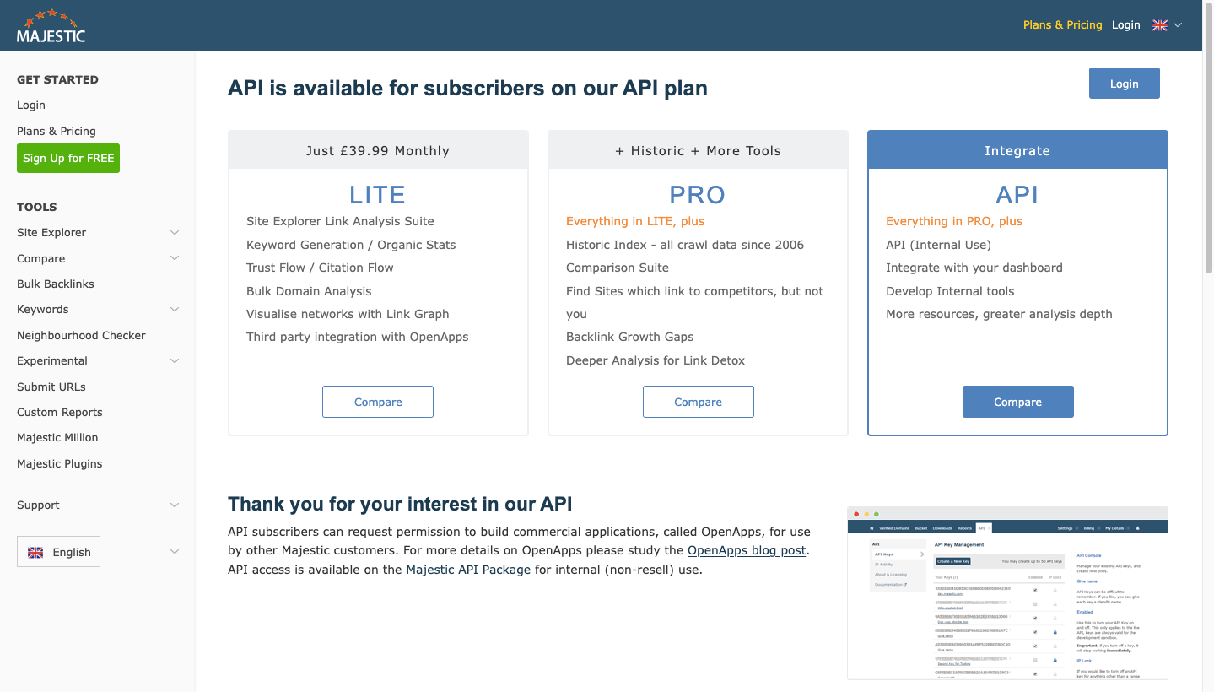
Task: Open Plans & Pricing in top navigation
Action: (x=1062, y=25)
